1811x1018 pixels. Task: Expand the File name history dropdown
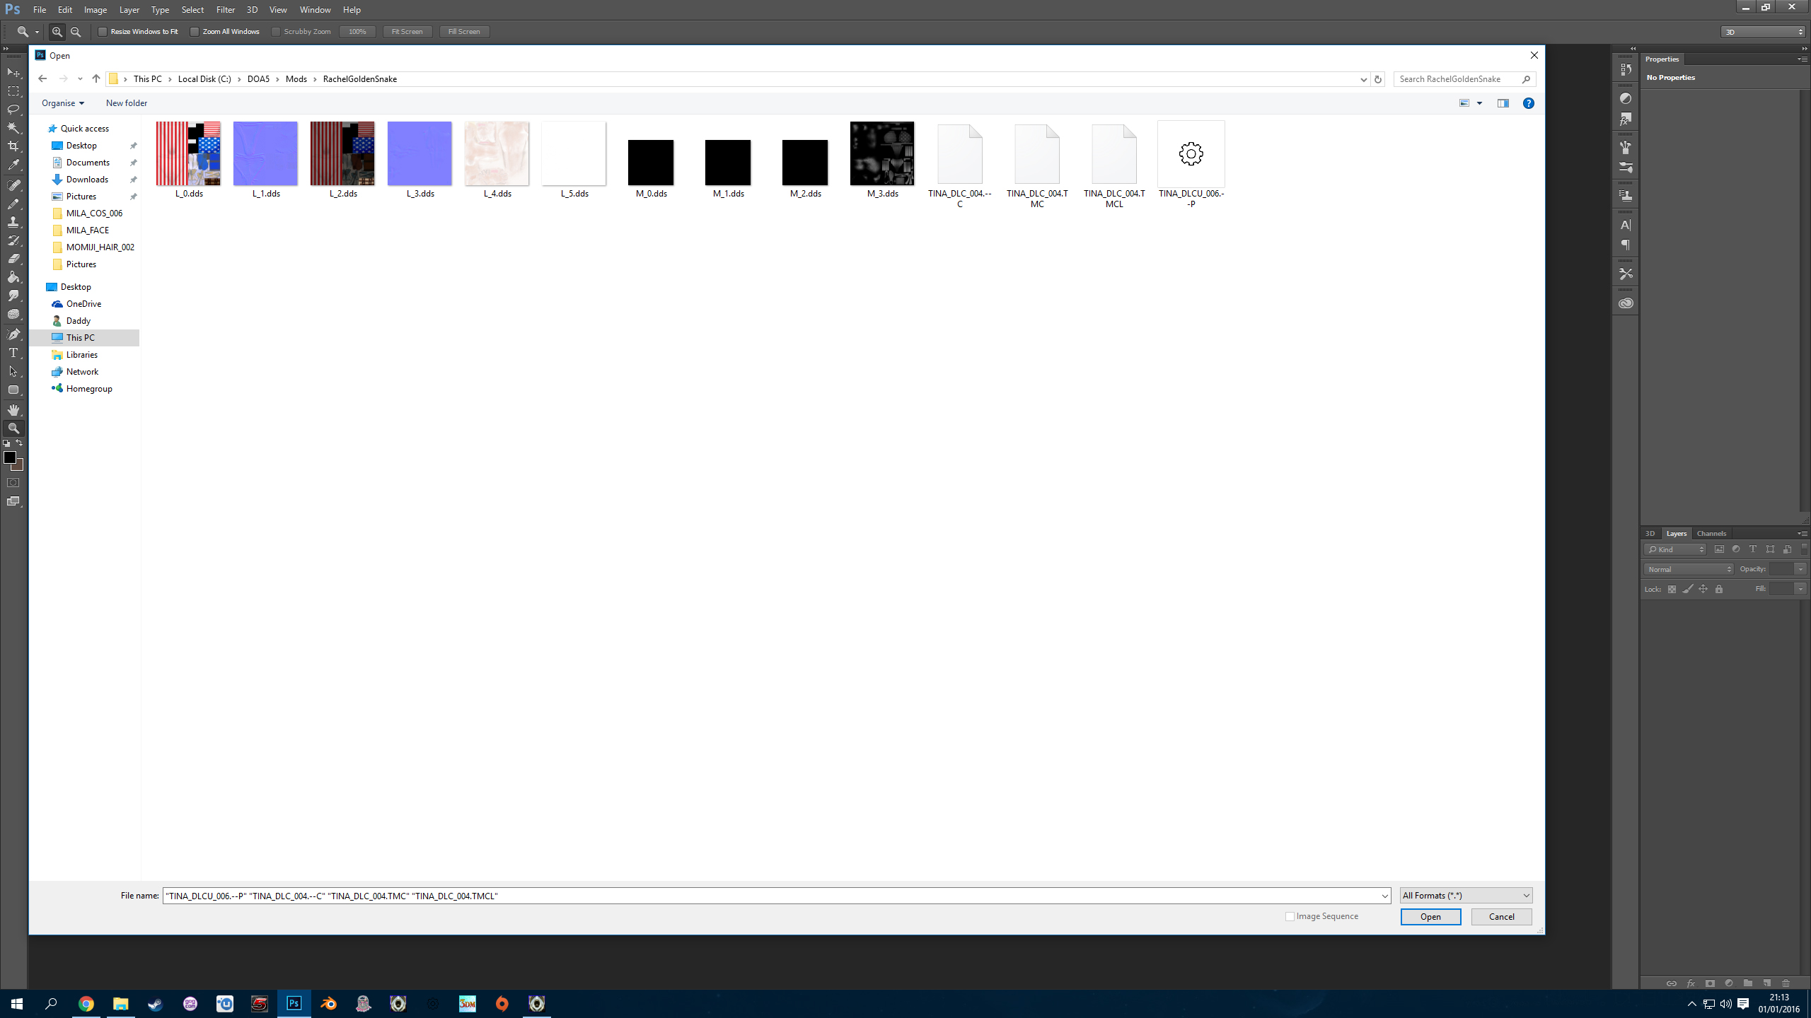1384,896
